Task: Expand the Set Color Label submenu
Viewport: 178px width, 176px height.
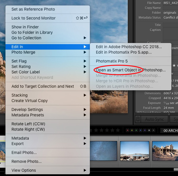Action: 48,72
